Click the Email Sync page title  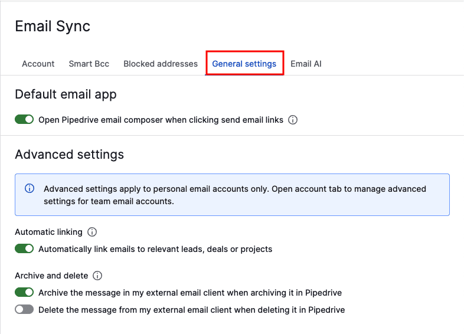(53, 27)
